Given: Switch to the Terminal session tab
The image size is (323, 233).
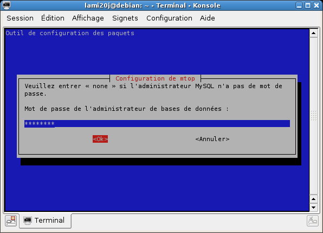Looking at the screenshot, I should (x=46, y=221).
